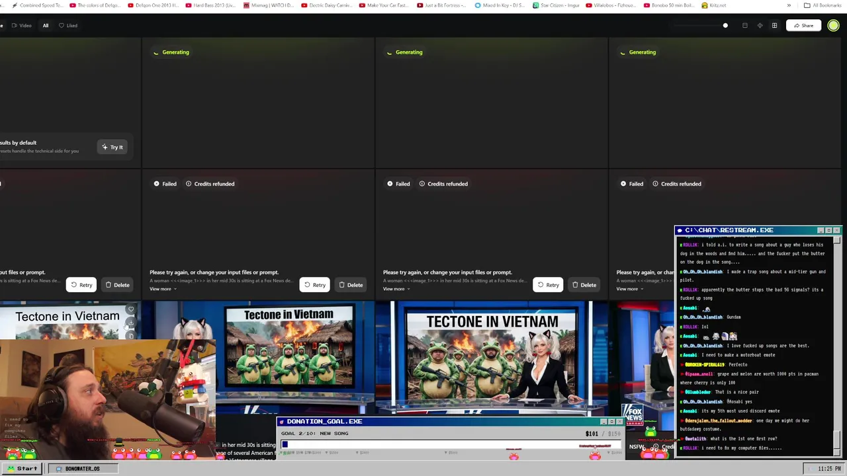Open the 'Mixmag | WATCH' bookmark
Viewport: 847px width, 476px height.
(268, 5)
